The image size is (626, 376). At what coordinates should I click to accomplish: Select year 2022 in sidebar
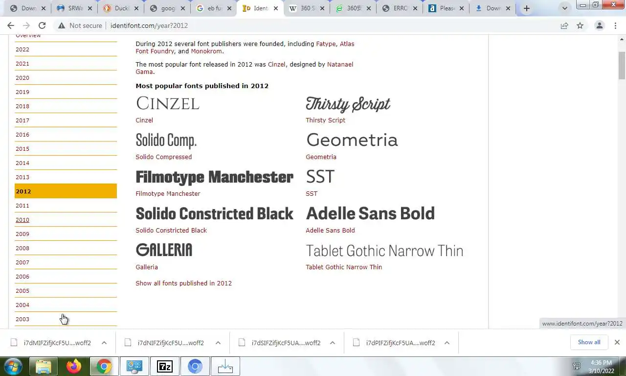click(22, 49)
